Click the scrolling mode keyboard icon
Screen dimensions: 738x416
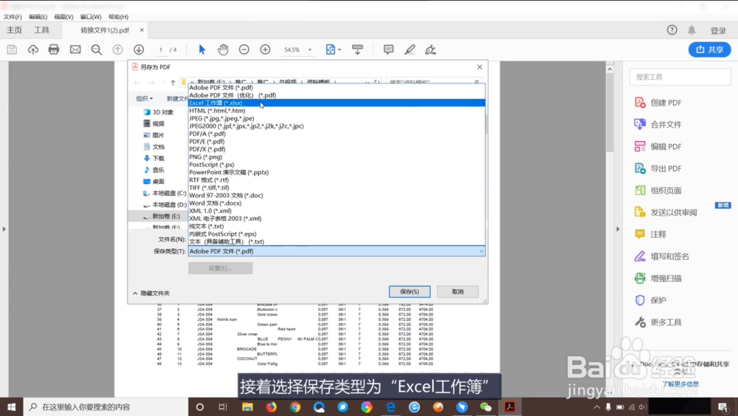358,50
